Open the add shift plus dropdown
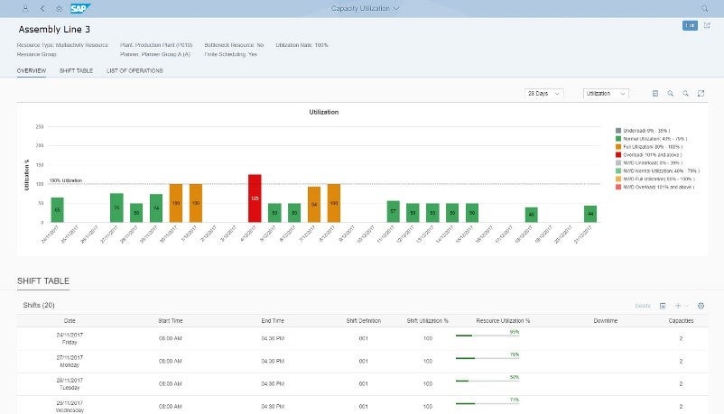The image size is (724, 414). click(680, 306)
